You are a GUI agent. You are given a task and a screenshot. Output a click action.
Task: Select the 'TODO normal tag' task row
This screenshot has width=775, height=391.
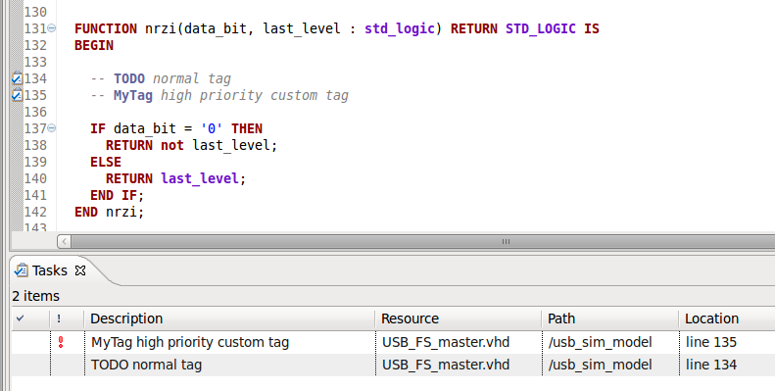[393, 365]
